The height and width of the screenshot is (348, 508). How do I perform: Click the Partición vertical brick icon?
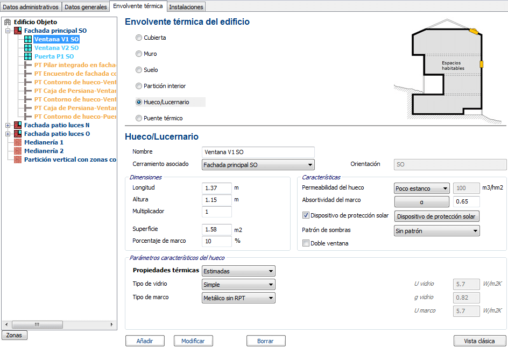point(18,160)
